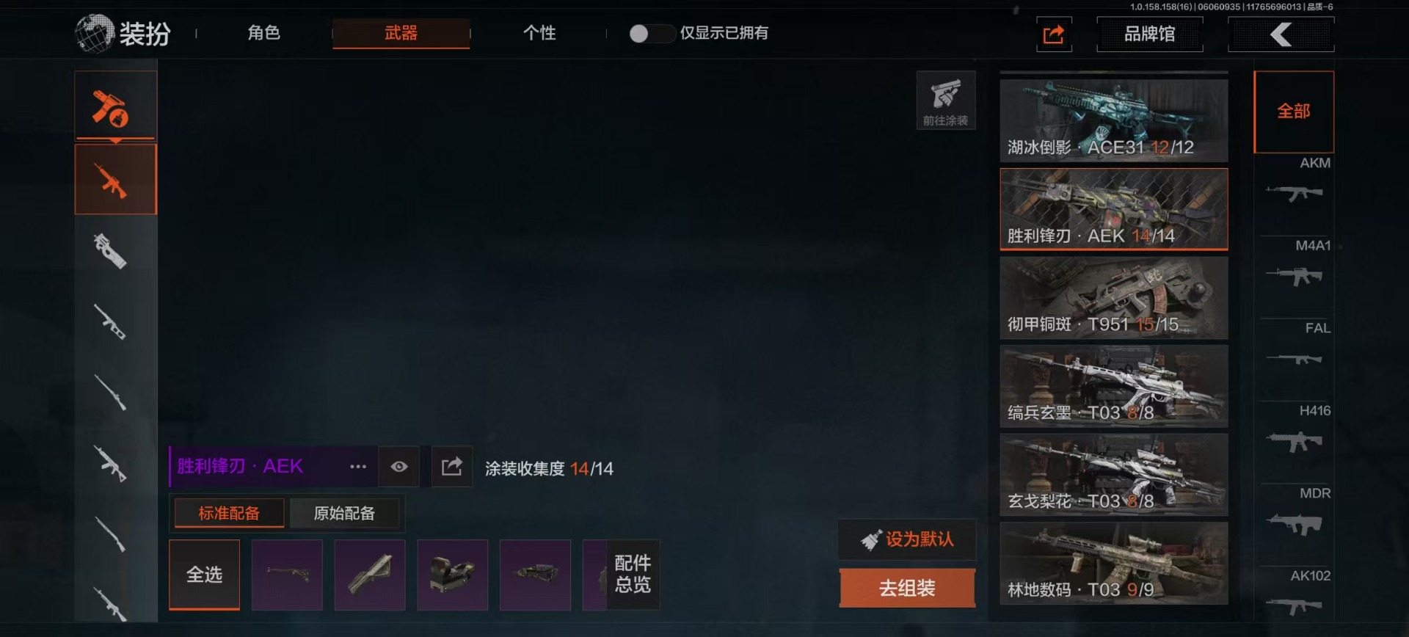Switch to the 个性 tab

point(539,33)
